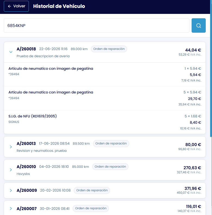The width and height of the screenshot is (212, 215).
Task: Click '10,16 € IVA inc.' line amount
Action: pyautogui.click(x=191, y=128)
